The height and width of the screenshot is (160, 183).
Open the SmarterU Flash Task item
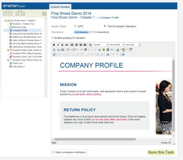tap(27, 57)
